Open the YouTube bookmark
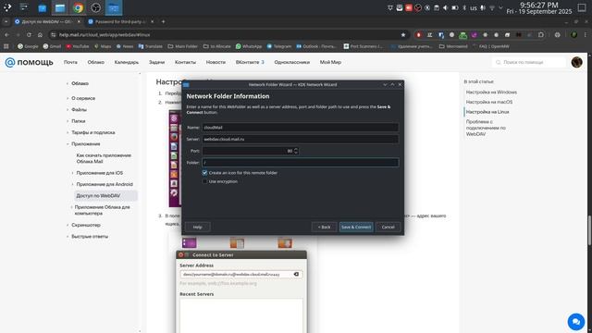Image resolution: width=592 pixels, height=333 pixels. 78,46
